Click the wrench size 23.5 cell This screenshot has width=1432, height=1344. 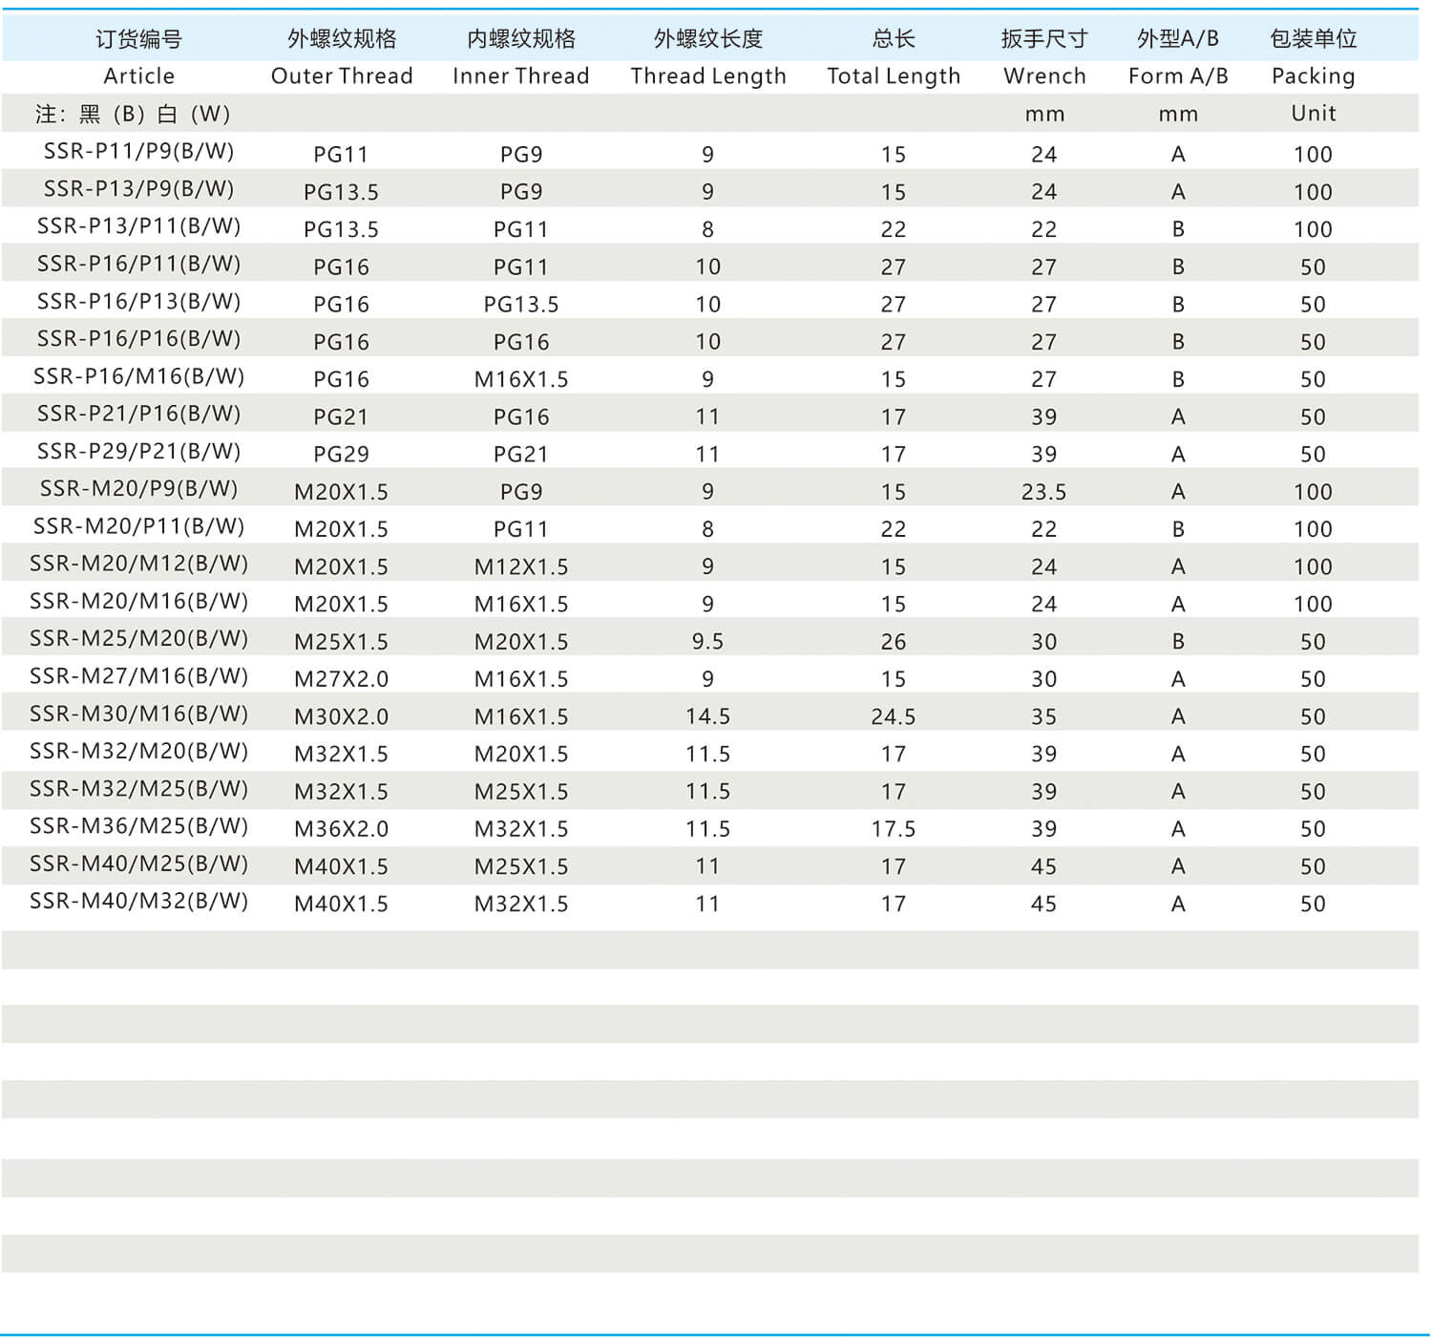(1043, 492)
